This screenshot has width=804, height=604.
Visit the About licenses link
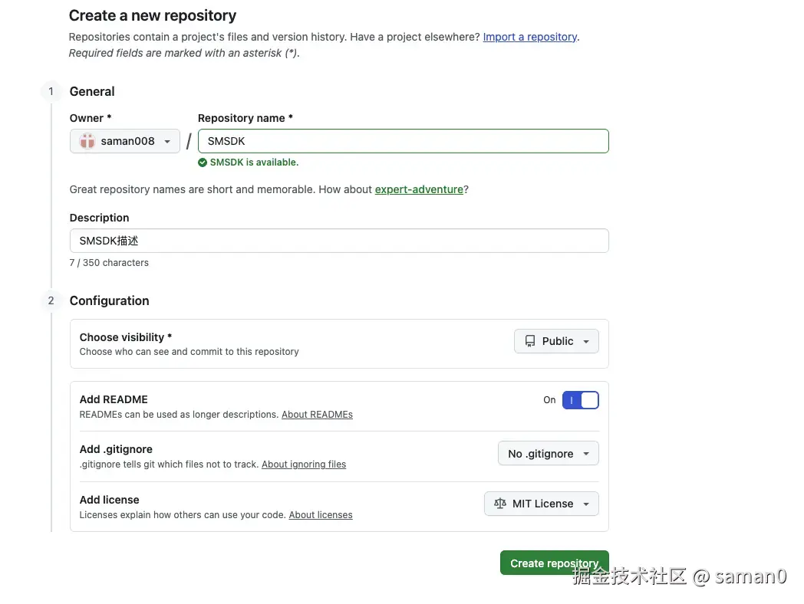[x=321, y=515]
